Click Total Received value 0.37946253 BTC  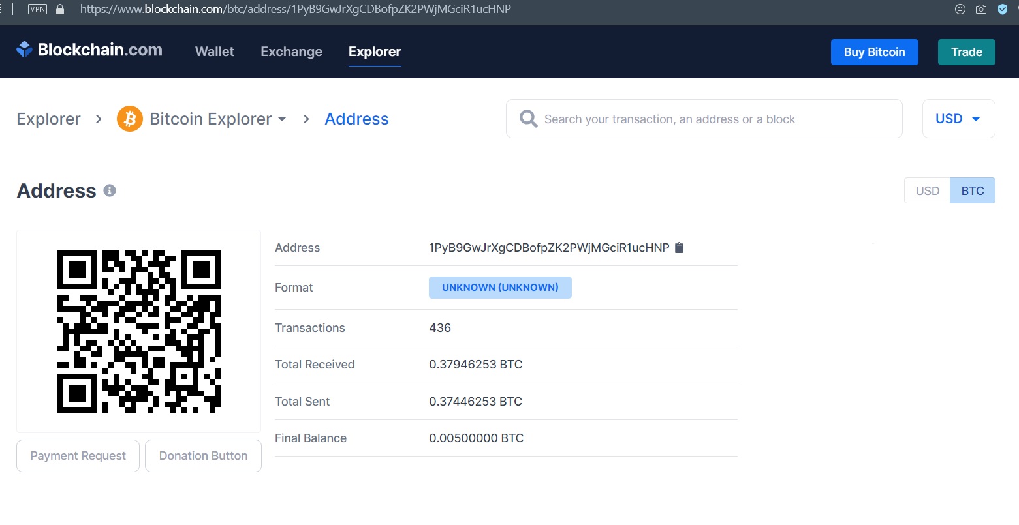(476, 365)
